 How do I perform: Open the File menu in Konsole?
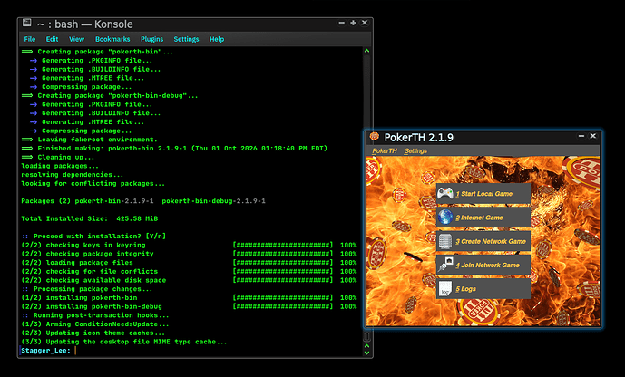point(30,39)
